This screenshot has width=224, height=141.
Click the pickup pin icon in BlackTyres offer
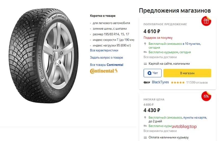tap(145, 44)
